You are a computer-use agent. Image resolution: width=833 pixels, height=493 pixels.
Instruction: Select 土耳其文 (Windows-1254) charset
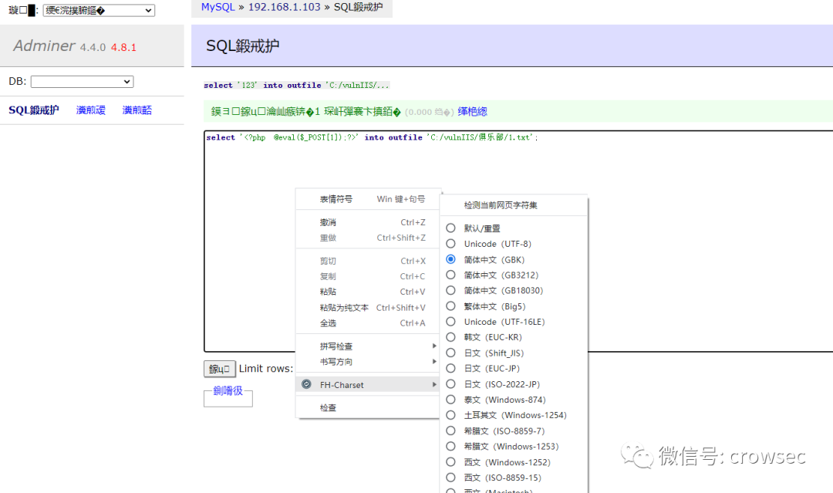click(450, 415)
